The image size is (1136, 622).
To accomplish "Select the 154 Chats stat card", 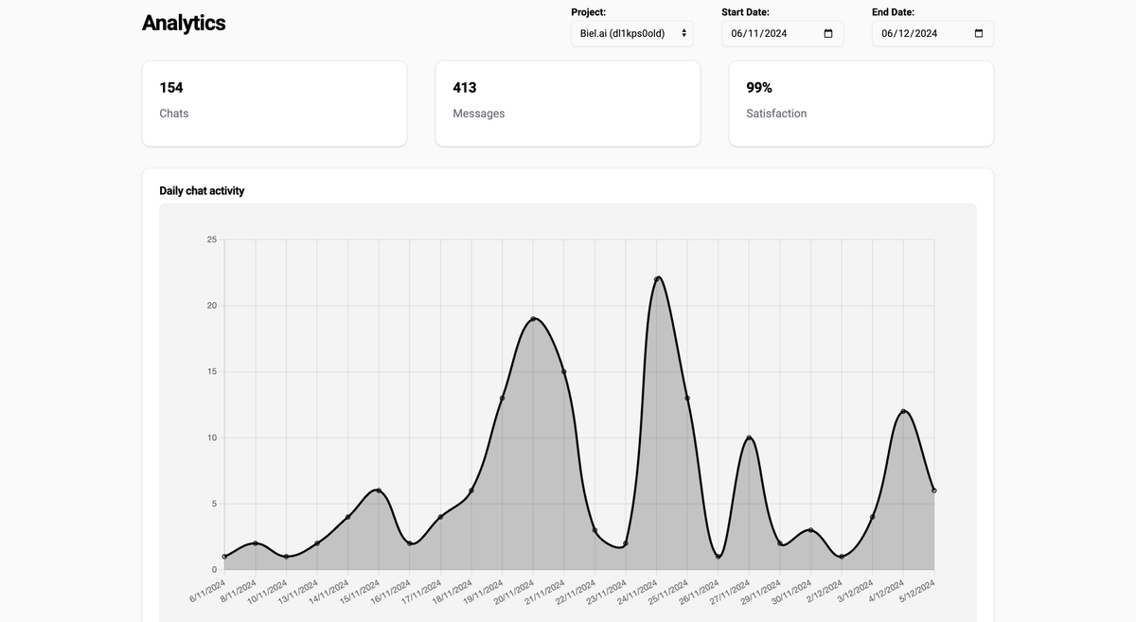I will click(275, 104).
